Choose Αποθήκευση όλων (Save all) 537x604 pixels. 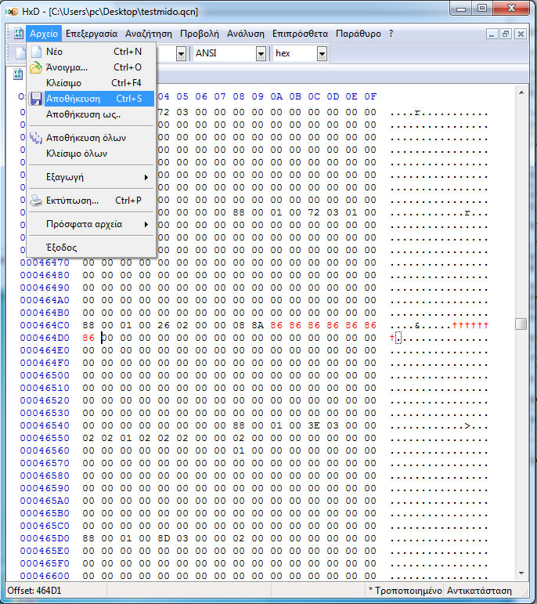pyautogui.click(x=85, y=138)
